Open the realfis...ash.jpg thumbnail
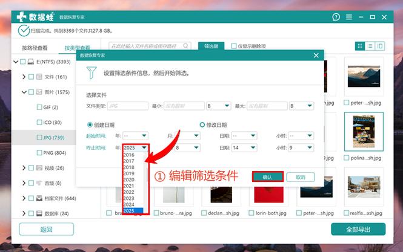403x252 pixels. (x=364, y=187)
